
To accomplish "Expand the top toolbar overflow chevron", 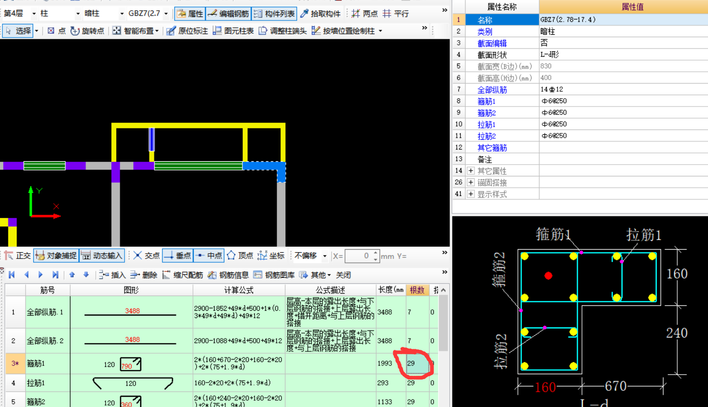I will point(445,10).
